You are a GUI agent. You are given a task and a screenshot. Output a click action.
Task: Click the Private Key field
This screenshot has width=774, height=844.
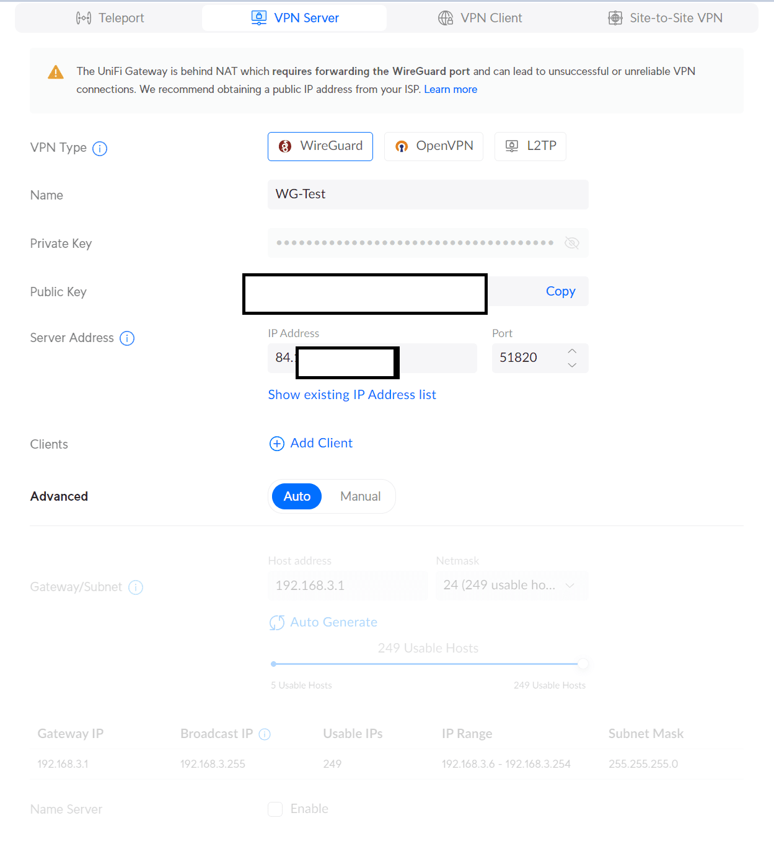(x=428, y=243)
